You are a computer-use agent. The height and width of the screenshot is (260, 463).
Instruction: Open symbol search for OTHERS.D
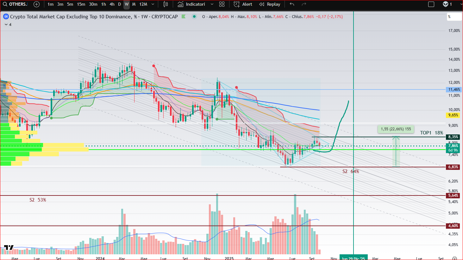click(15, 4)
